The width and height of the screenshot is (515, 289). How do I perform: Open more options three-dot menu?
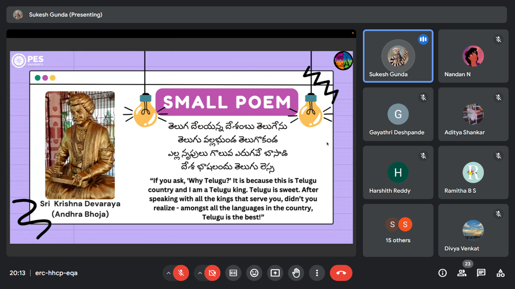[x=317, y=273]
